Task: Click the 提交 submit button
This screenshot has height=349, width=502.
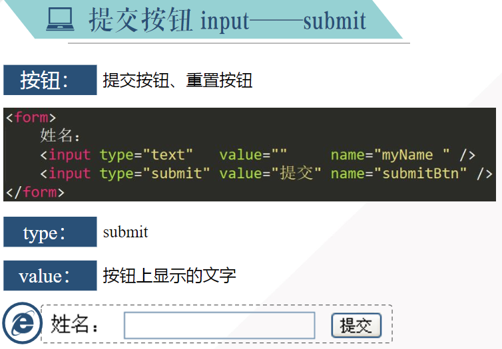Action: pos(356,325)
